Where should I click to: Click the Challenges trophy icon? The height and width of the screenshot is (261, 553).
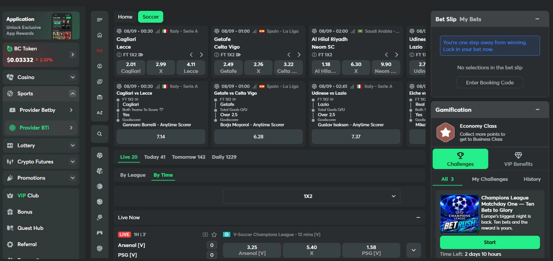click(460, 155)
